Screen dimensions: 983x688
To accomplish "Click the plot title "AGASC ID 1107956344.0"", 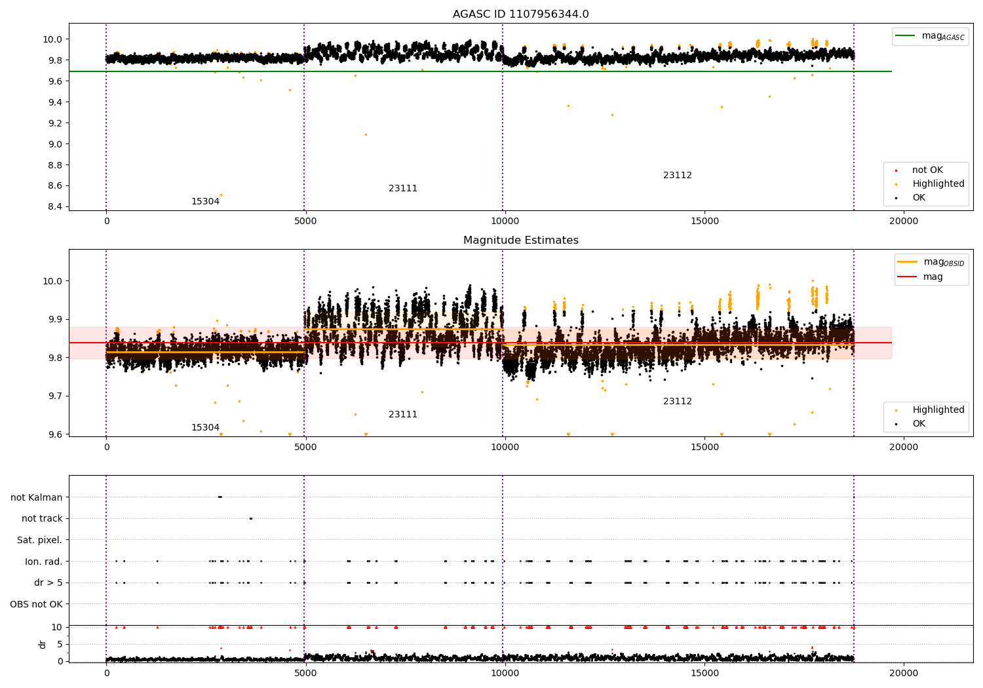I will 520,14.
